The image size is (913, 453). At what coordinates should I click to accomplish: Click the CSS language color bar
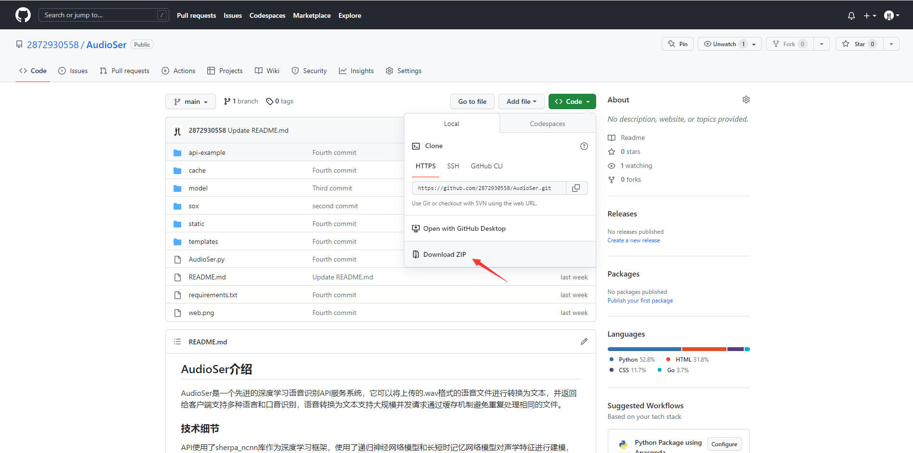pyautogui.click(x=736, y=349)
